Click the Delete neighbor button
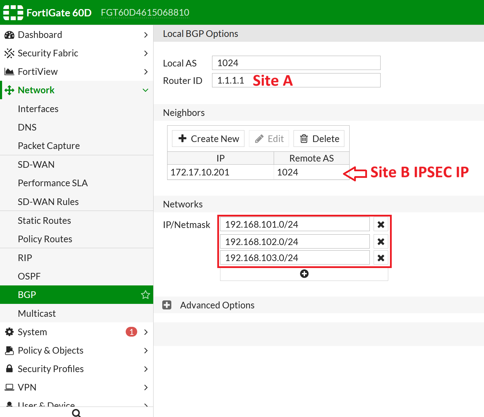Screen dimensions: 484x417 [319, 139]
